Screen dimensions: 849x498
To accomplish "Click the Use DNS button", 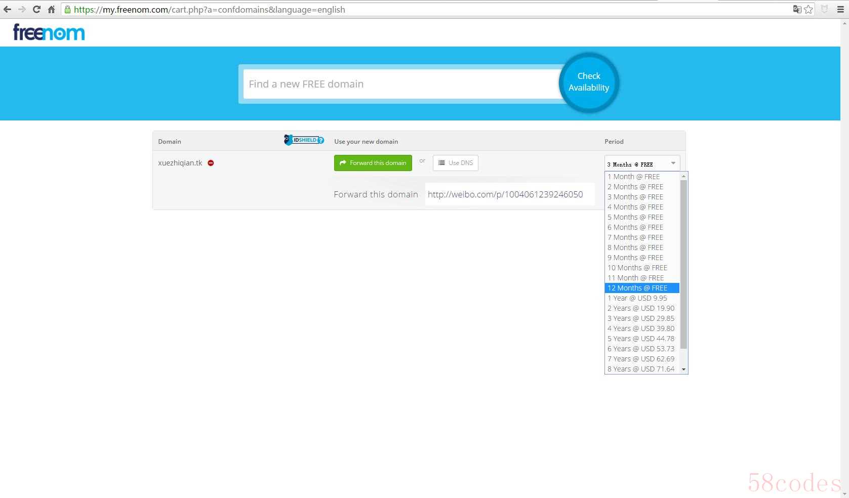I will (456, 163).
